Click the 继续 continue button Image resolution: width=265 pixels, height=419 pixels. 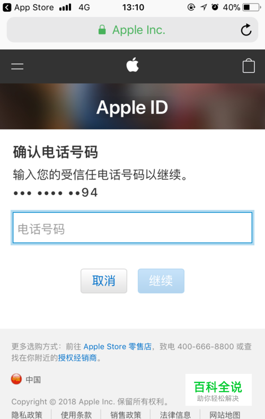(161, 281)
